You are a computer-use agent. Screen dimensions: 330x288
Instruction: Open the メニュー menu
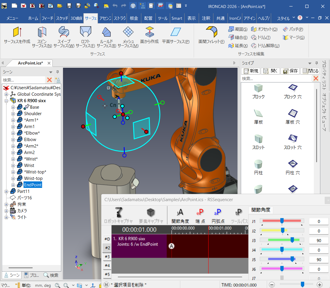(12, 18)
